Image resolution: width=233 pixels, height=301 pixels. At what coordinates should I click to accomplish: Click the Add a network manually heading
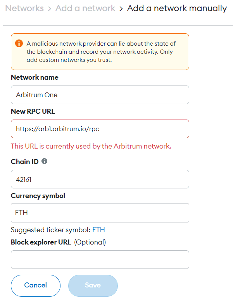click(x=177, y=8)
